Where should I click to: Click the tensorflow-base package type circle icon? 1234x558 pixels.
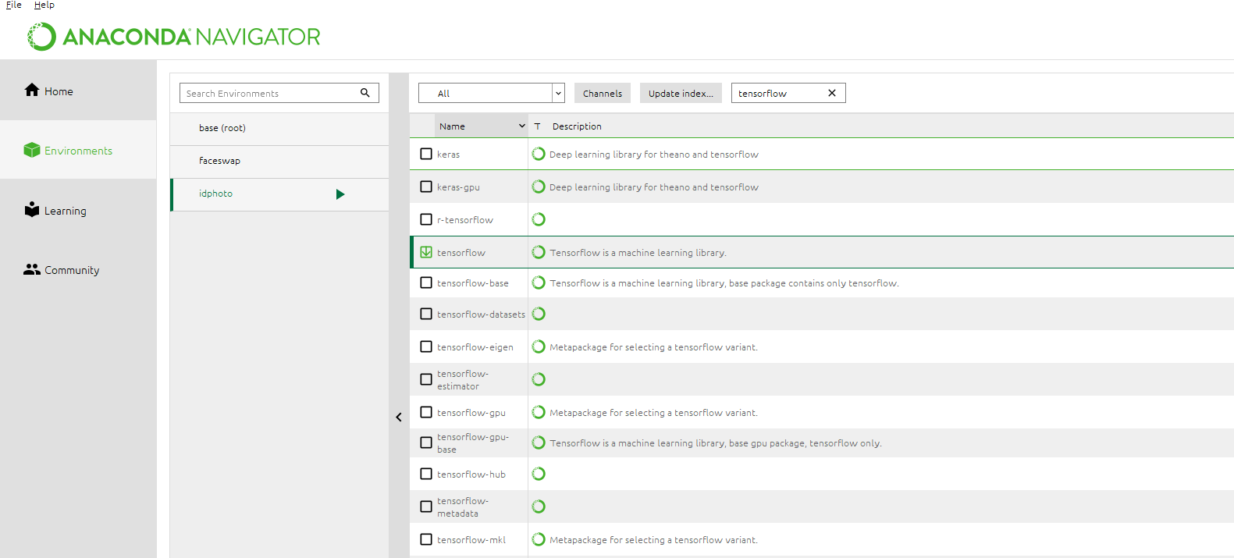coord(539,283)
